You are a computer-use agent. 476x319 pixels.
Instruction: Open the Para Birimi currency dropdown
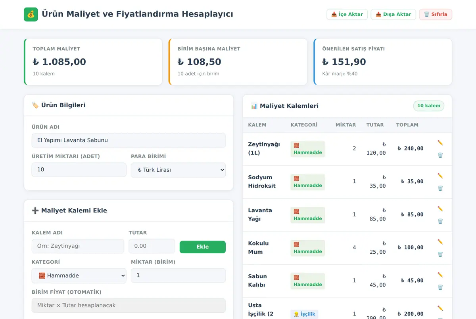pos(178,170)
